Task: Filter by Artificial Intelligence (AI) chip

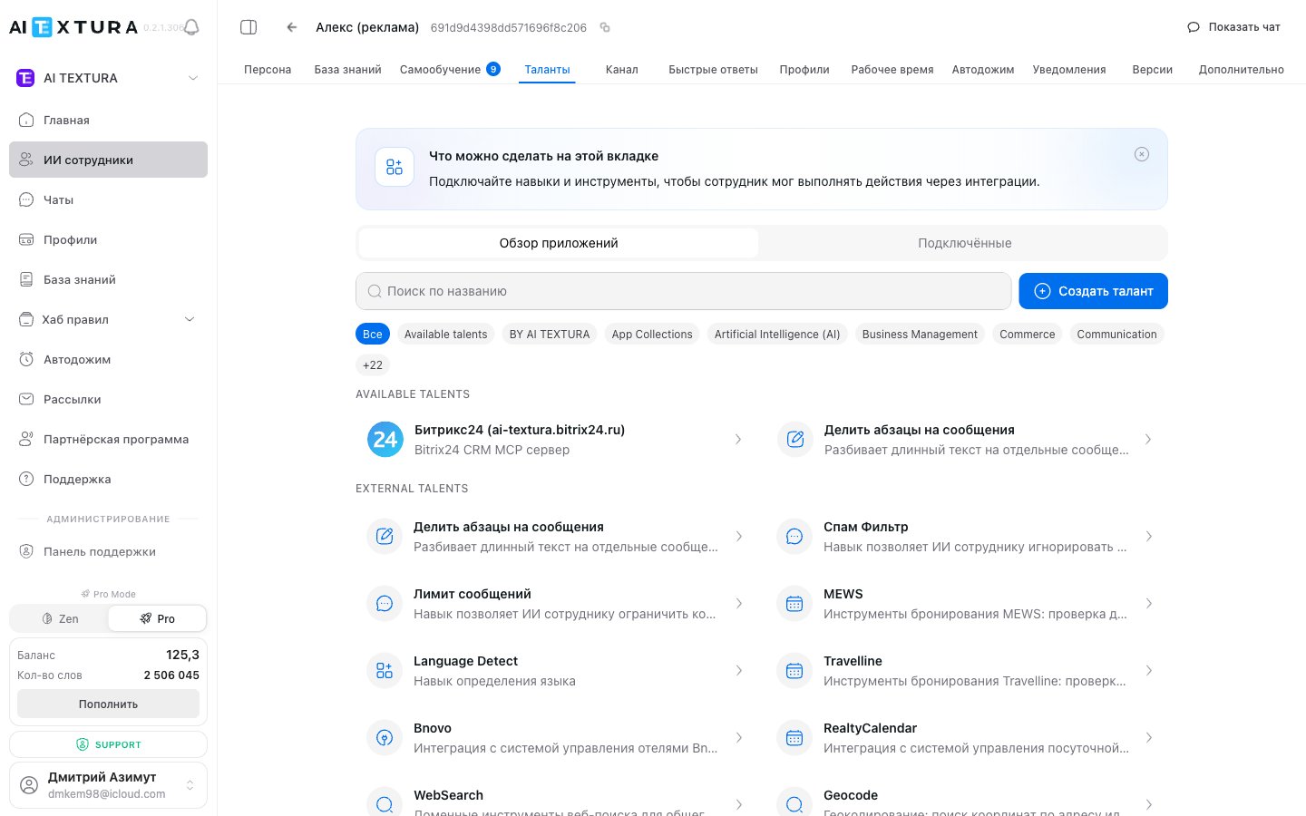Action: (x=777, y=335)
